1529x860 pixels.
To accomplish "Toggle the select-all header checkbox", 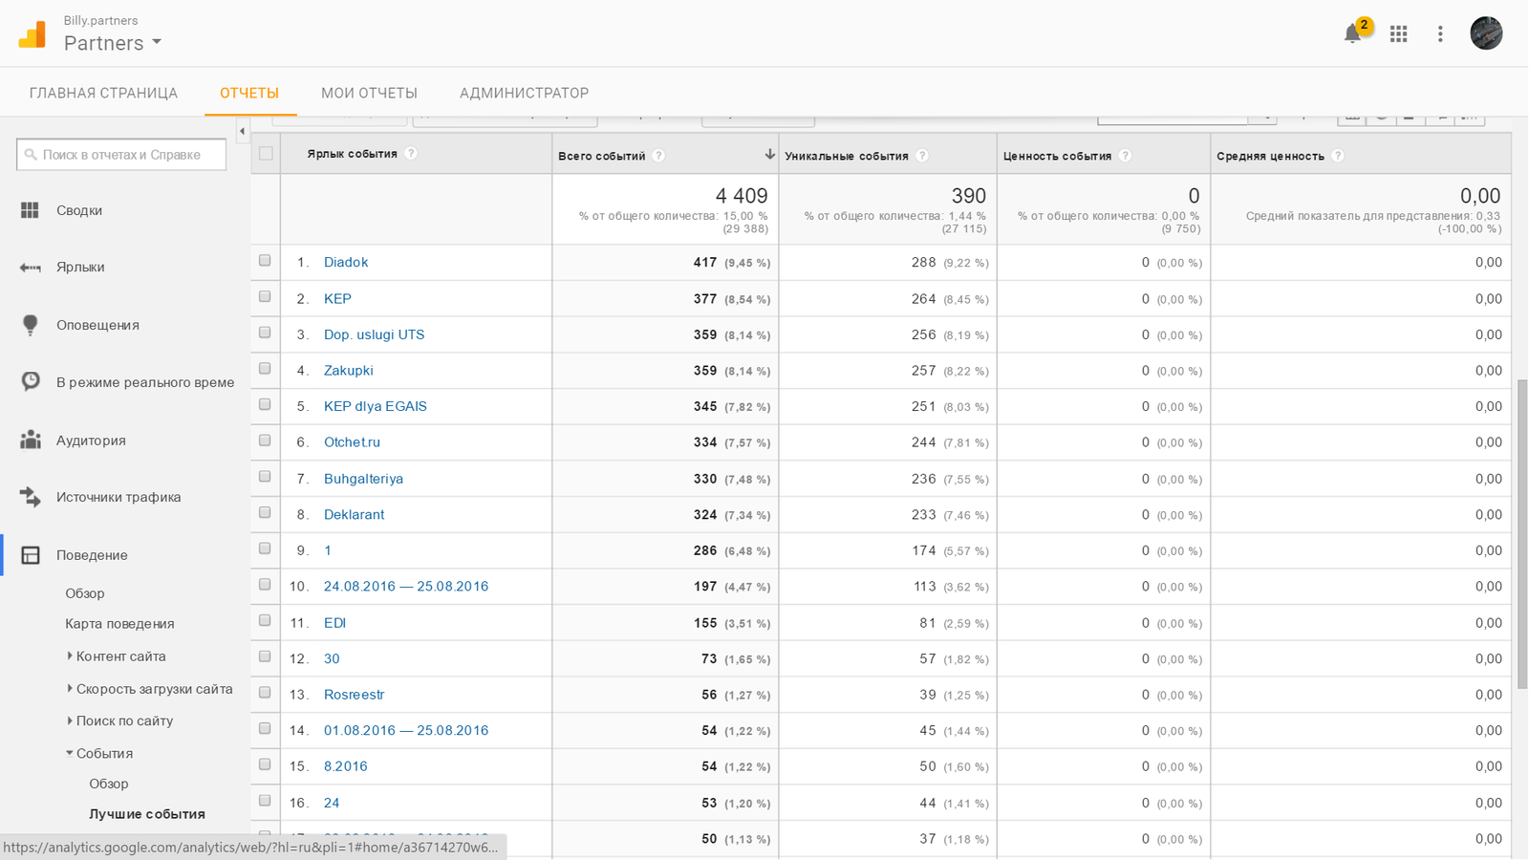I will (x=266, y=154).
